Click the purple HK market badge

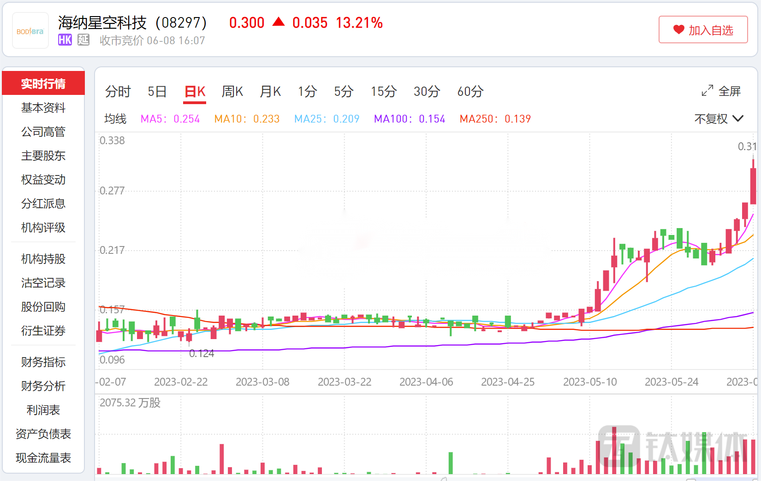[65, 40]
